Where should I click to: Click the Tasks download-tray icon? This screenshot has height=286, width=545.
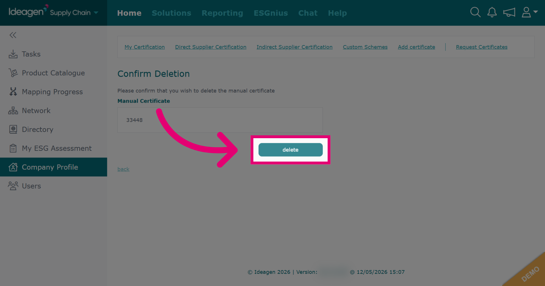13,54
